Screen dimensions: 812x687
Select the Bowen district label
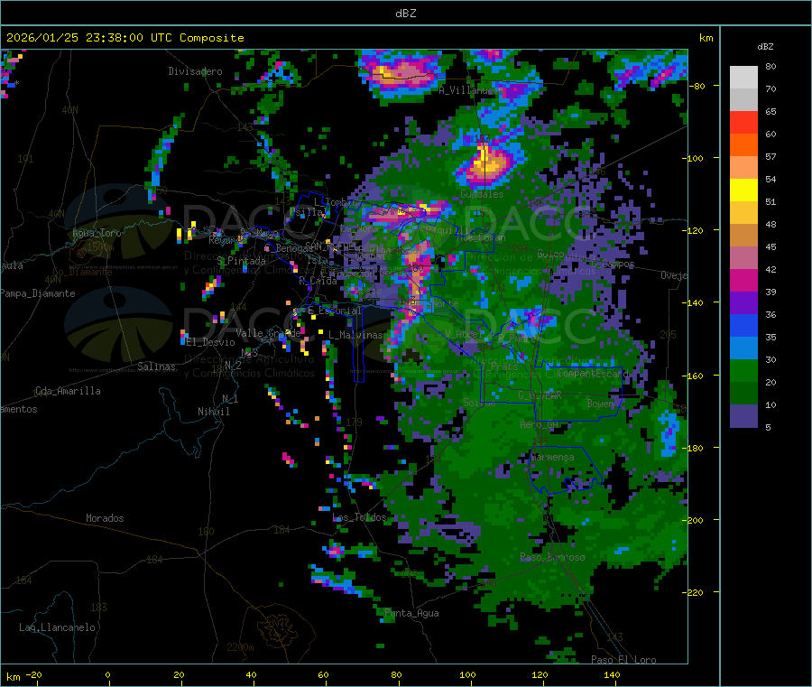[x=600, y=404]
